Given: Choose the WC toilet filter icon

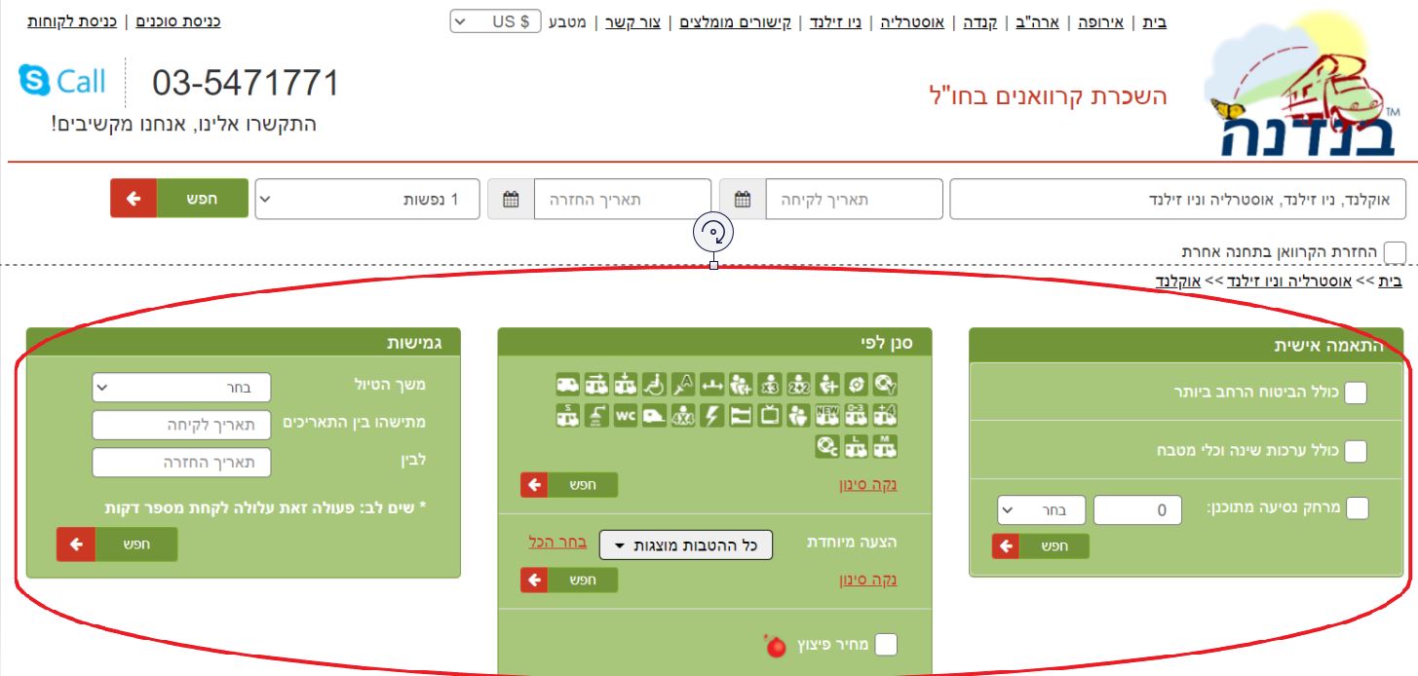Looking at the screenshot, I should coord(626,415).
